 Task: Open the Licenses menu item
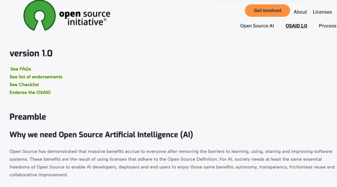[322, 12]
